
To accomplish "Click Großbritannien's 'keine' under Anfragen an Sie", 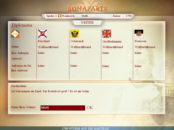I will [x=105, y=66].
